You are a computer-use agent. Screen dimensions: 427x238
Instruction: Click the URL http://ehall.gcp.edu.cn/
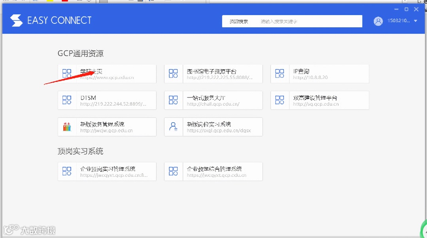point(213,104)
